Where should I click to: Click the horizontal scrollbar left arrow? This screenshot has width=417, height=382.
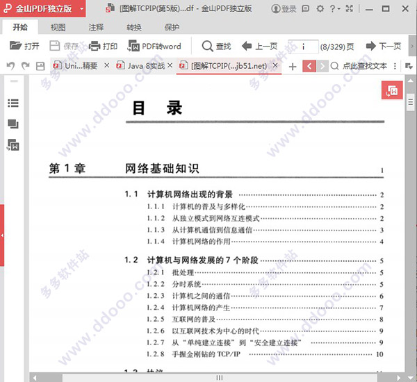(34, 378)
